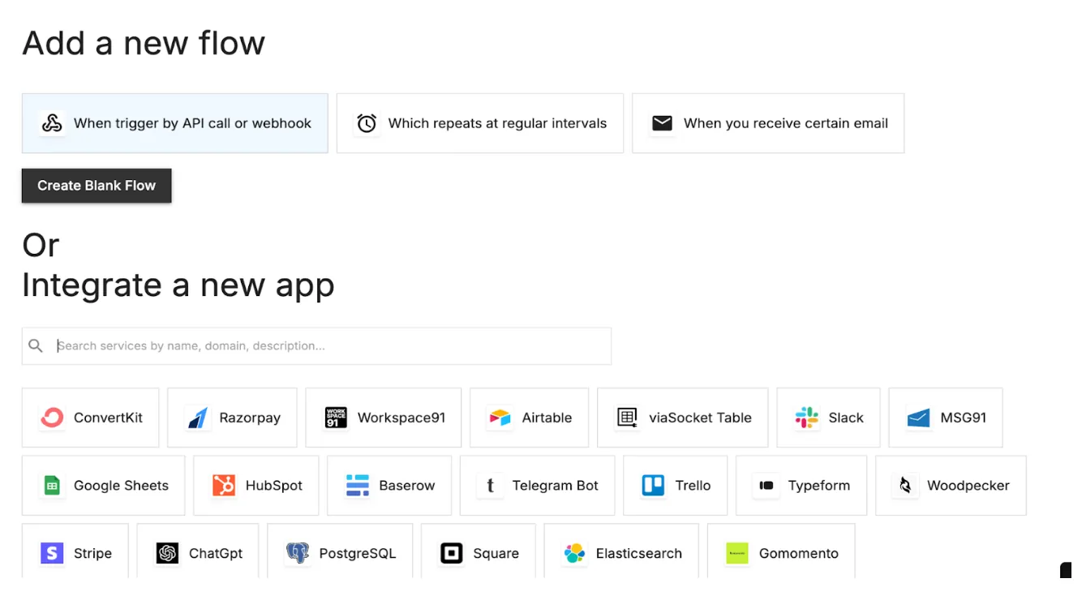The height and width of the screenshot is (600, 1082).
Task: Open the email trigger envelope icon
Action: click(663, 123)
